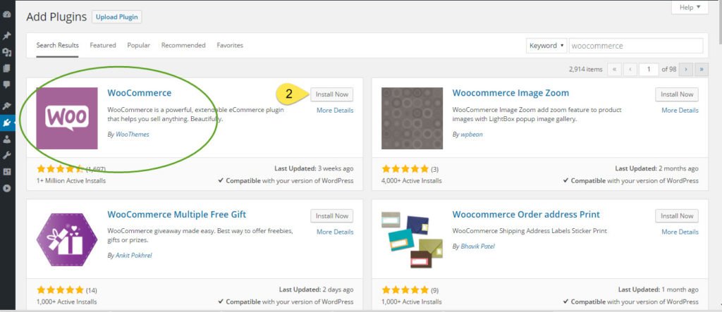The width and height of the screenshot is (722, 312).
Task: Click the WooCommerce star rating
Action: pos(60,169)
